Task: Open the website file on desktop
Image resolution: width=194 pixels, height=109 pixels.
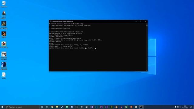Action: (x=4, y=75)
